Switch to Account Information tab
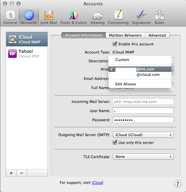The height and width of the screenshot is (192, 186). [84, 35]
